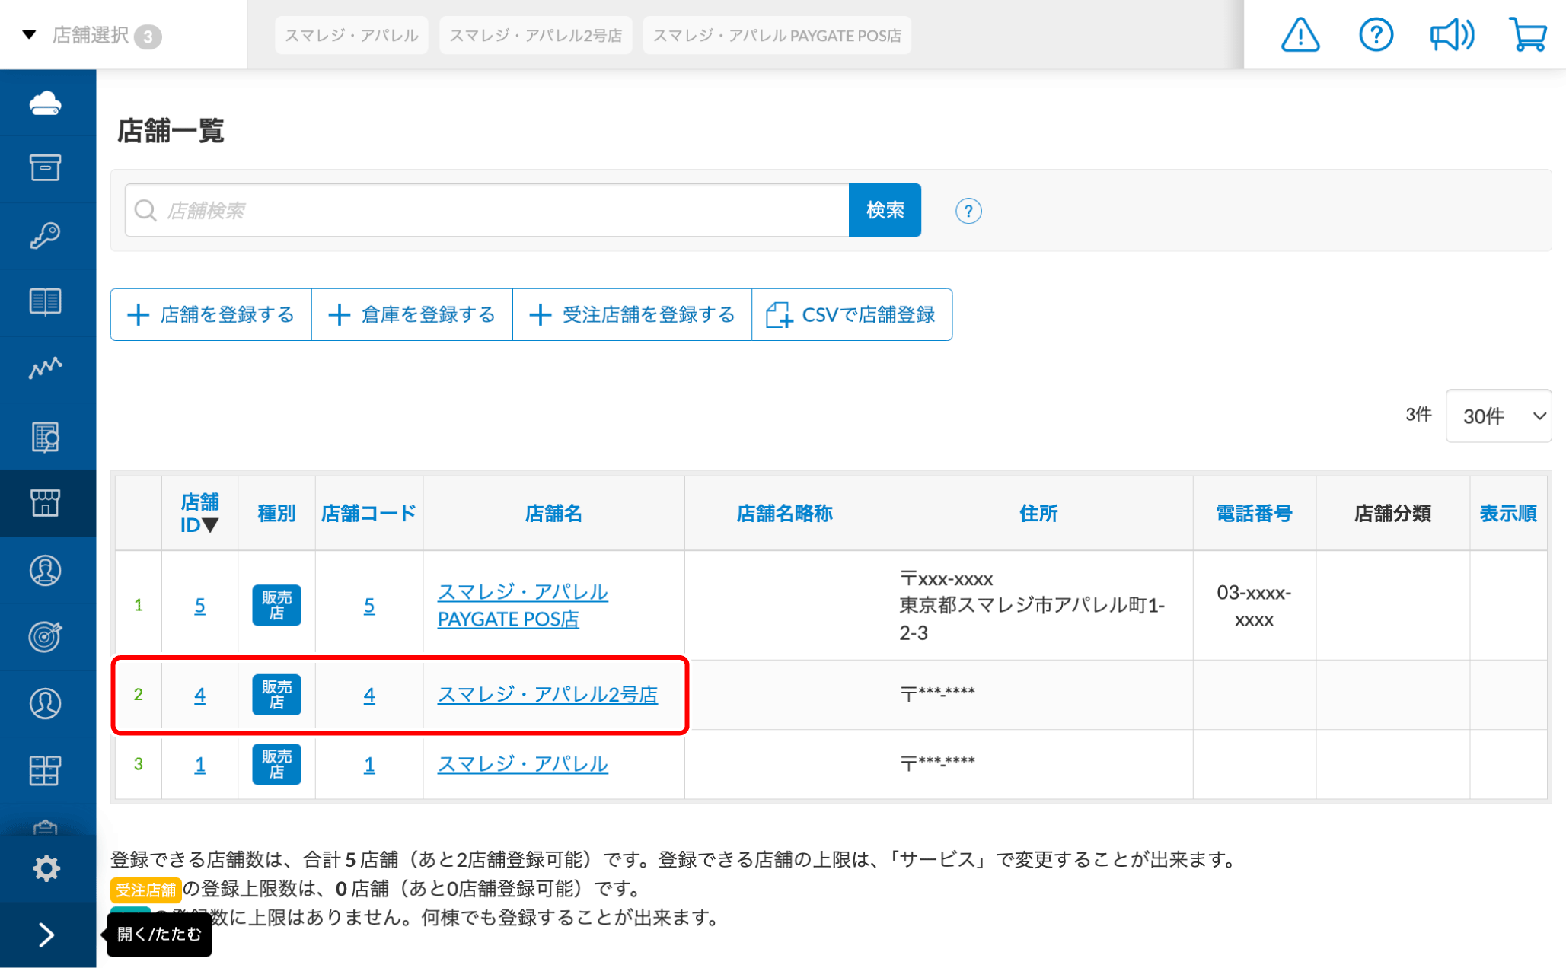
Task: Click 店舗を登録する button
Action: point(211,314)
